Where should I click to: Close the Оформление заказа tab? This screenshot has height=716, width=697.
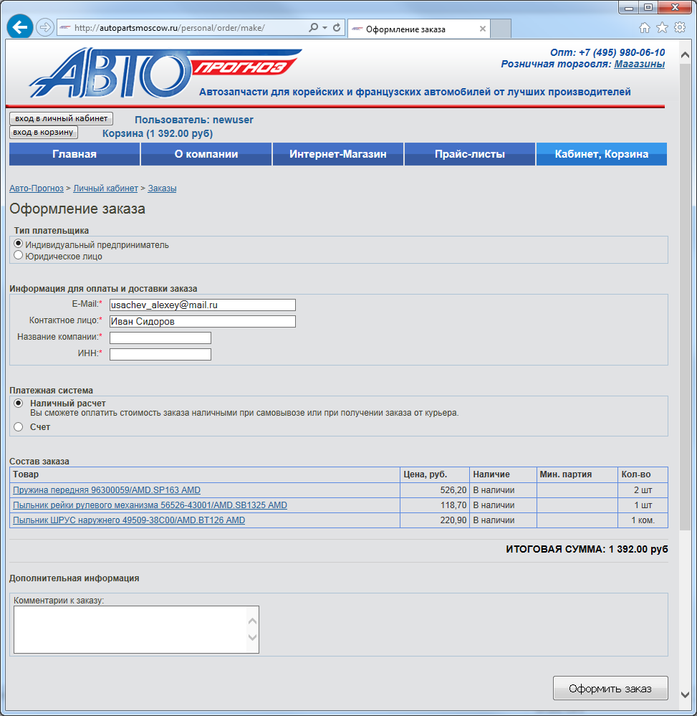coord(483,29)
